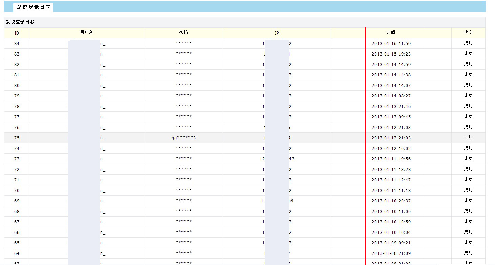Click the timestamp 2013-01-09 09:21
The height and width of the screenshot is (265, 495).
(391, 243)
